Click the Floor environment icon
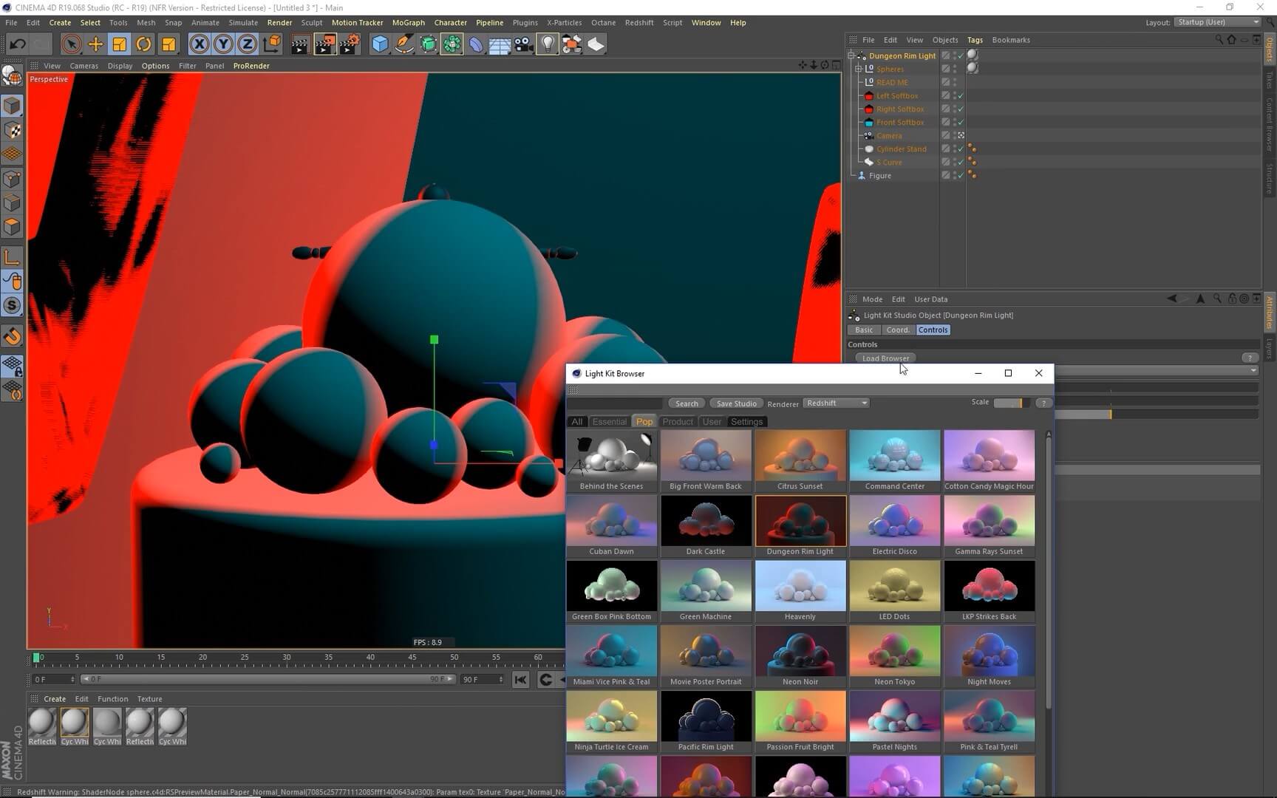The image size is (1277, 798). tap(500, 44)
